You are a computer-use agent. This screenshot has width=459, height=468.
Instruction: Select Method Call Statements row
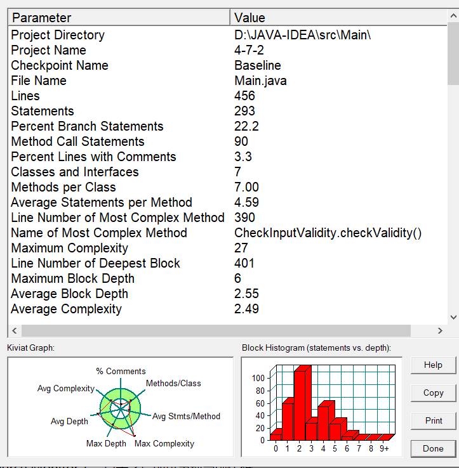tap(228, 141)
